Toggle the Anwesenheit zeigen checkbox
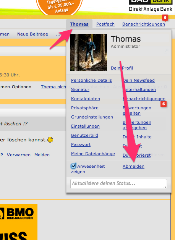Image resolution: width=175 pixels, height=240 pixels. tap(73, 166)
